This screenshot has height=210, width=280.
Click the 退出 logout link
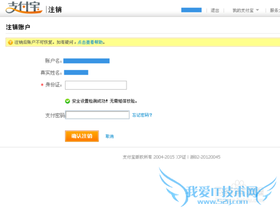(x=215, y=11)
